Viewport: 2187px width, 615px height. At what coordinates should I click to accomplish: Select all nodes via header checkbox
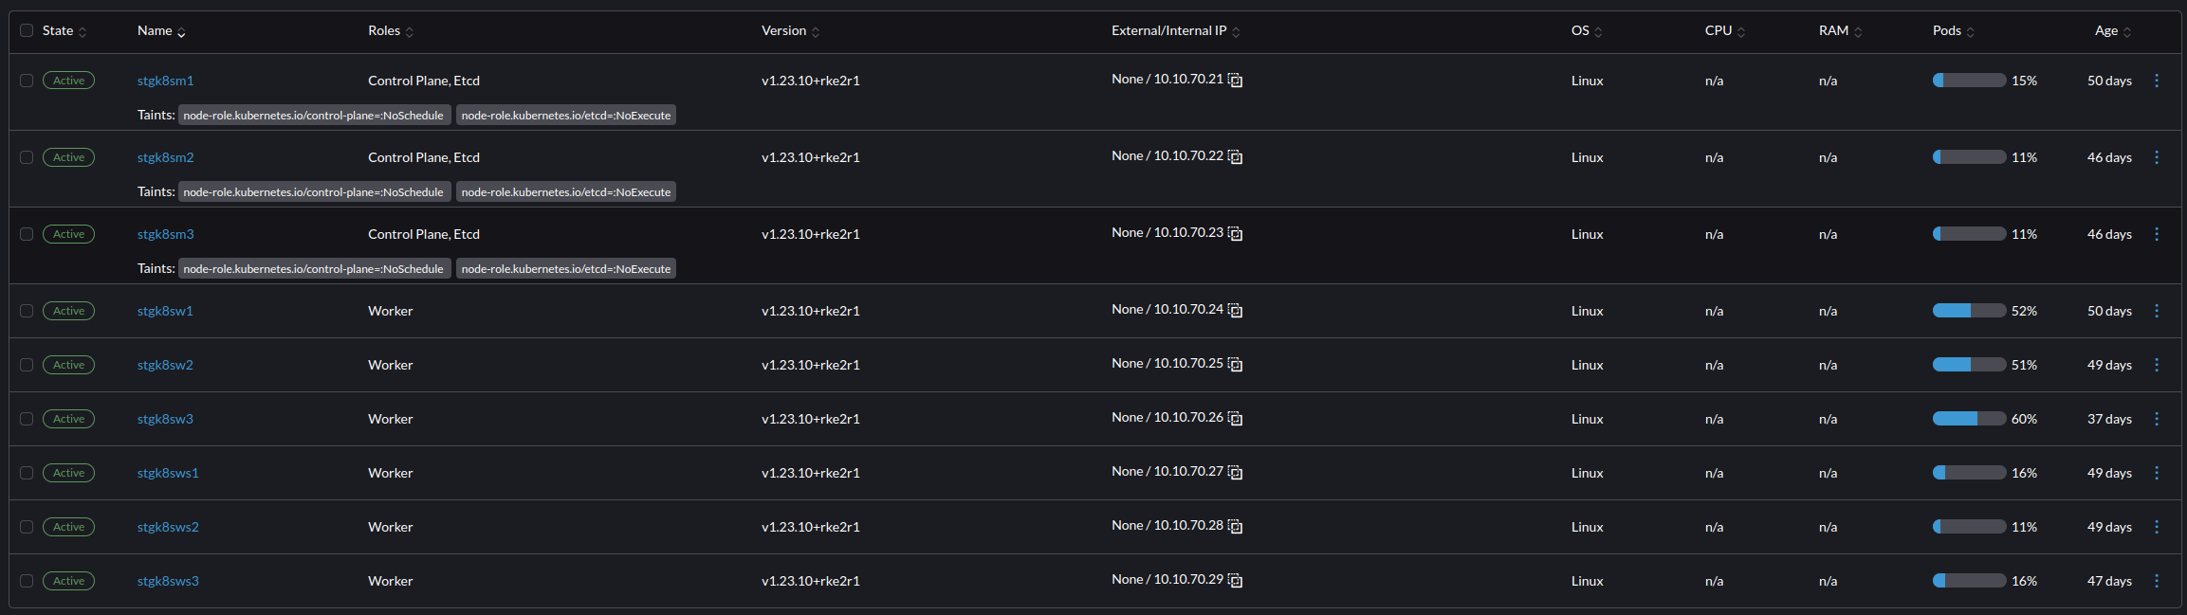pos(26,30)
